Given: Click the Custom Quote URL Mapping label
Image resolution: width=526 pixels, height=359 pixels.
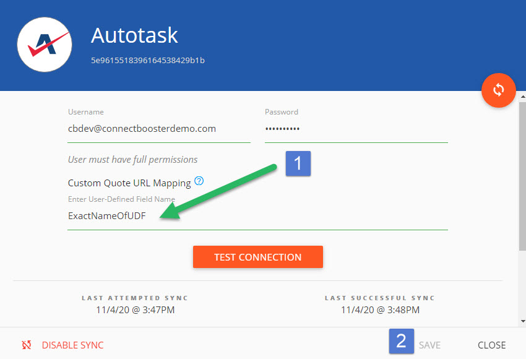Looking at the screenshot, I should coord(129,183).
